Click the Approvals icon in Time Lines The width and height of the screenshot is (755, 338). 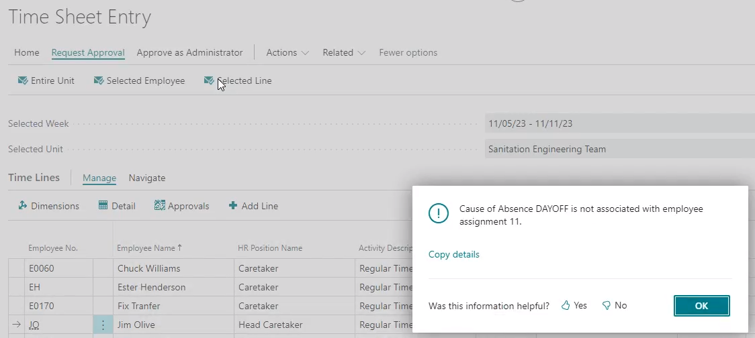(159, 206)
